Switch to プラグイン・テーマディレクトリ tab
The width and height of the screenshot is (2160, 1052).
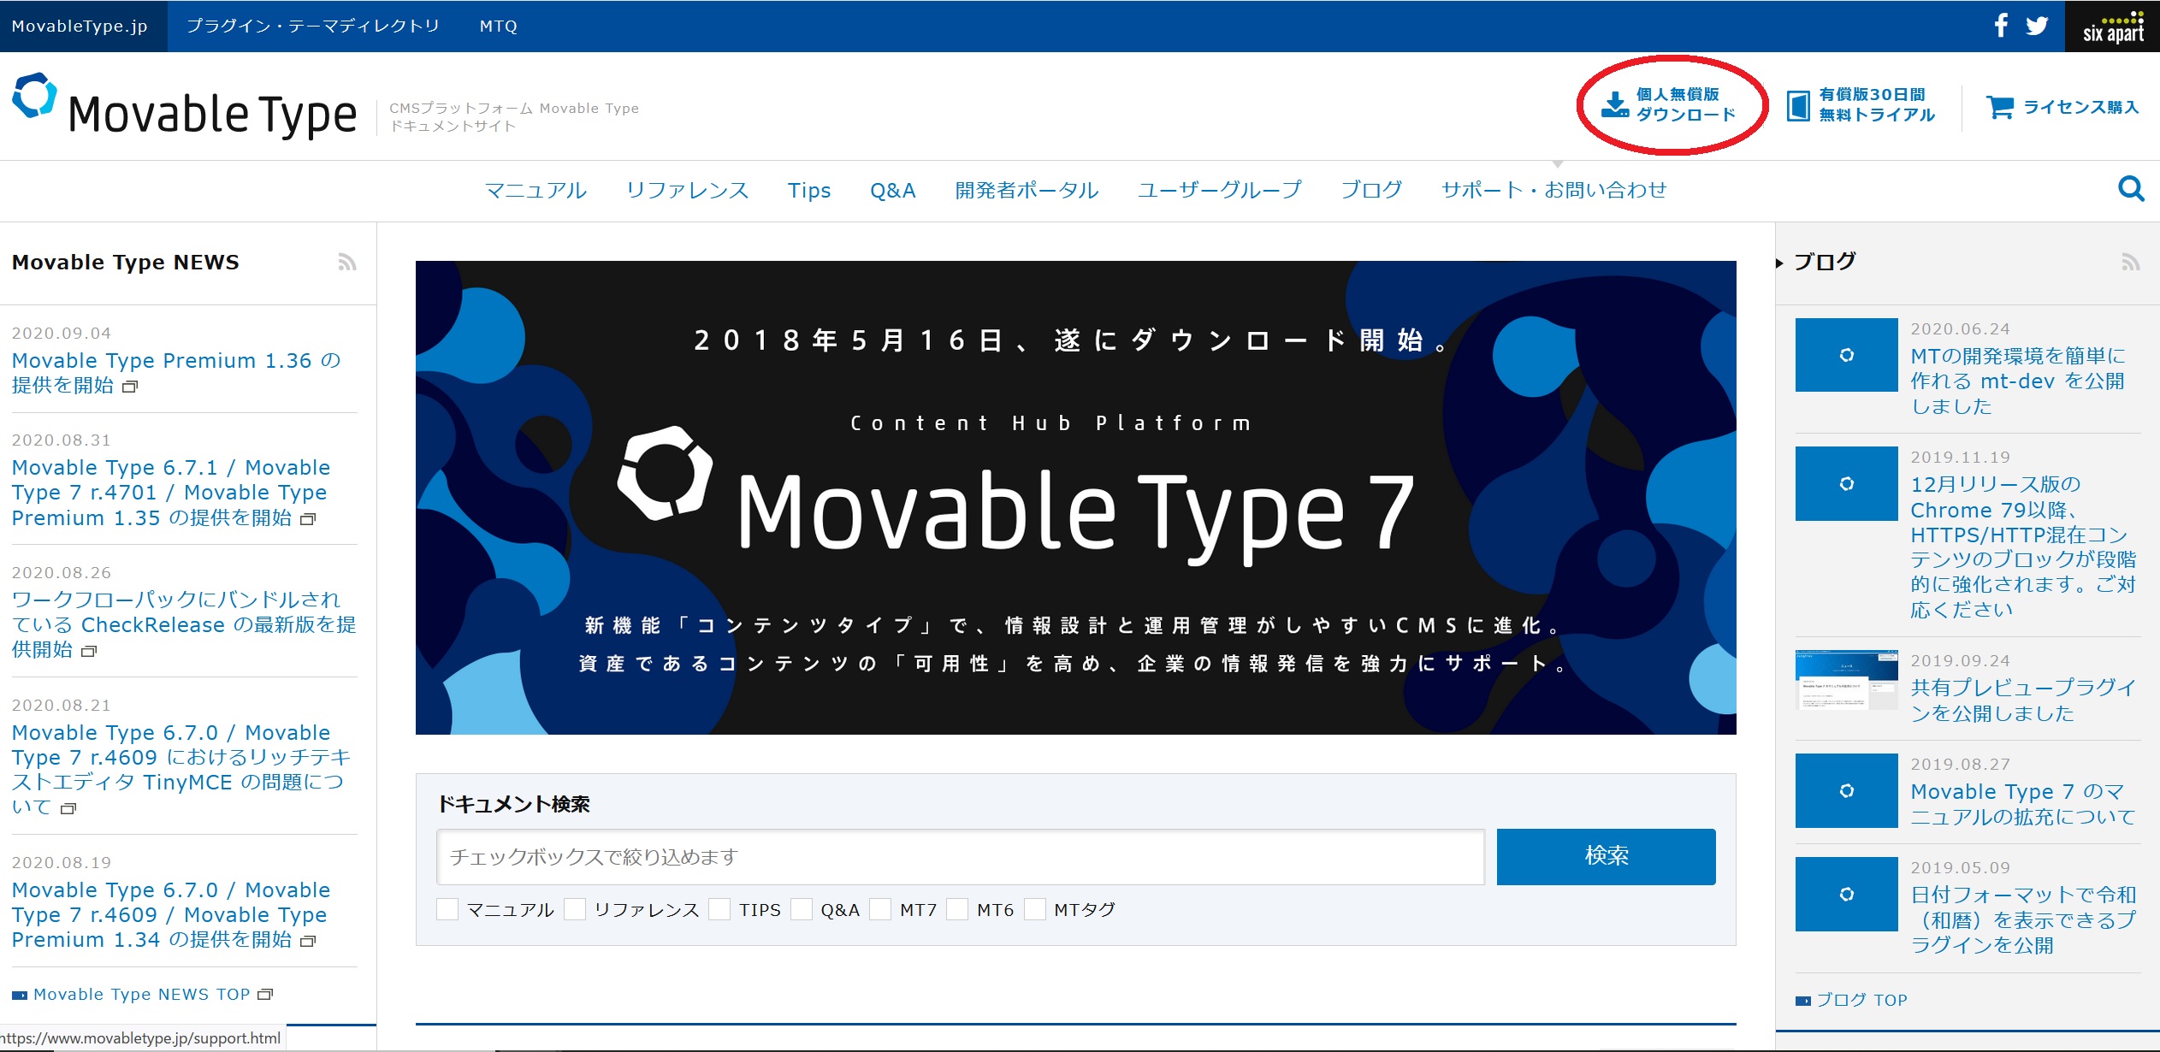click(312, 26)
